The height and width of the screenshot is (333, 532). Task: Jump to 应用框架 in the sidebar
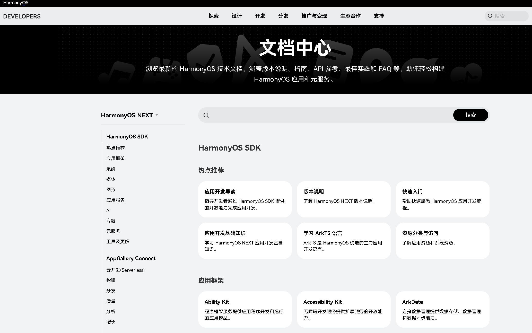click(x=116, y=158)
